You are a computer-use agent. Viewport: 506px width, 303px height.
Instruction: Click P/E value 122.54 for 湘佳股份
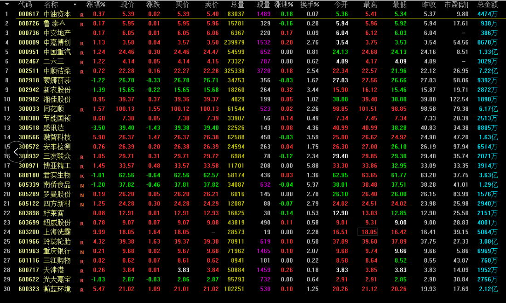click(459, 99)
